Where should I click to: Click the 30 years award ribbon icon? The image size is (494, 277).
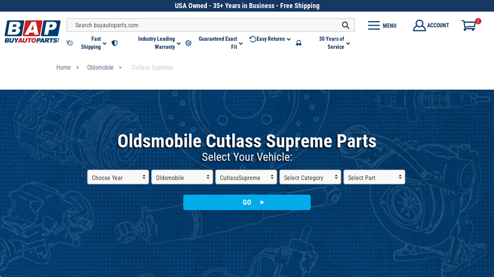tap(299, 43)
